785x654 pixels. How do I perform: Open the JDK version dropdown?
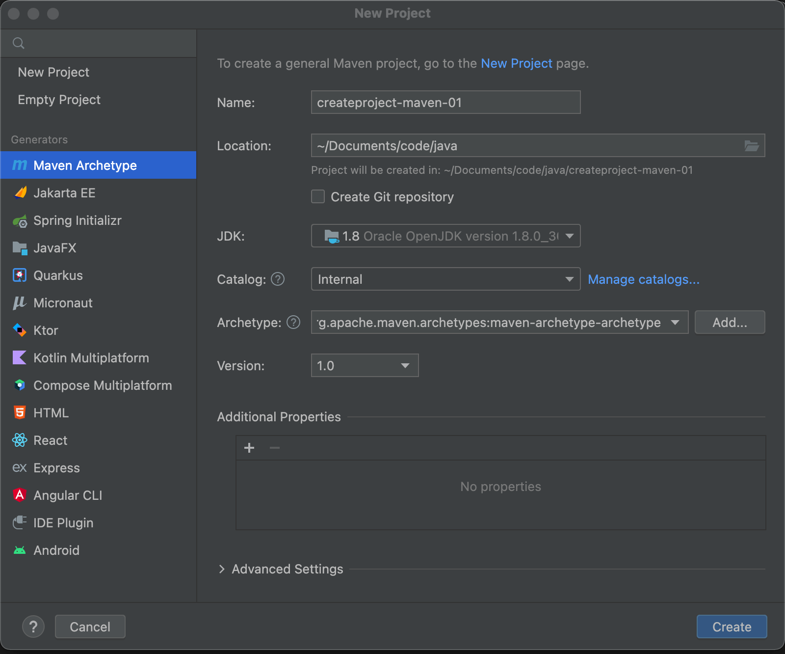[445, 236]
